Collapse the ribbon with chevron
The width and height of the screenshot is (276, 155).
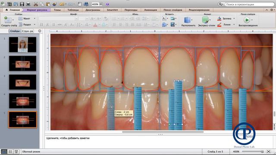[267, 10]
